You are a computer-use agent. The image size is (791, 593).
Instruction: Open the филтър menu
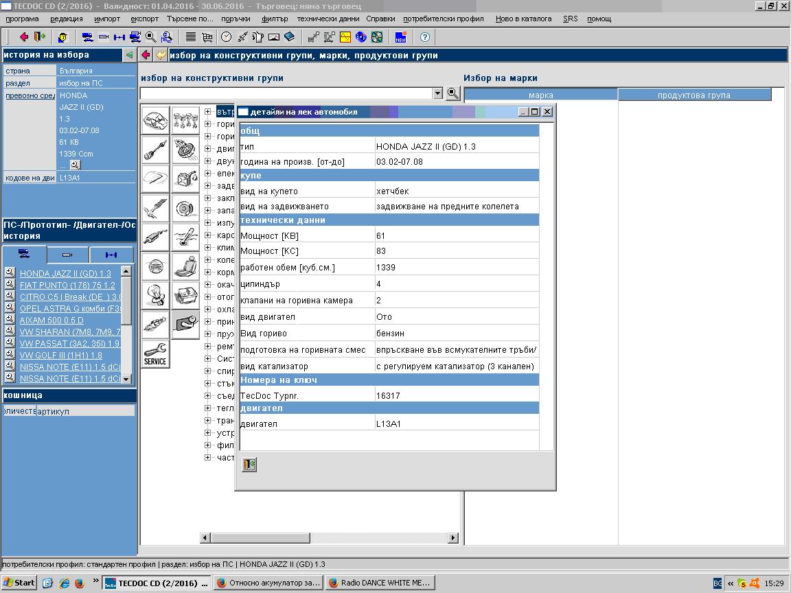point(275,19)
